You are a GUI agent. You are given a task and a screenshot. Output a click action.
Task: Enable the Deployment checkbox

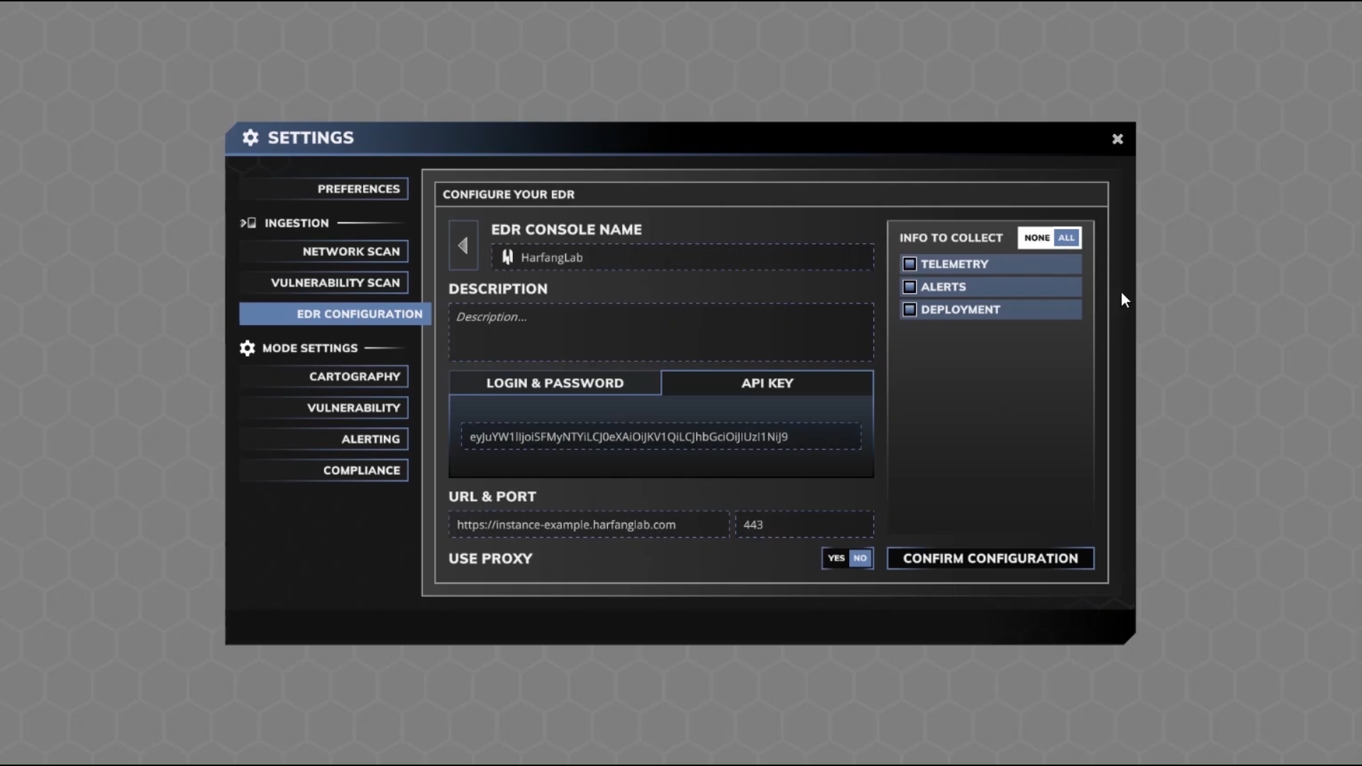pyautogui.click(x=909, y=309)
